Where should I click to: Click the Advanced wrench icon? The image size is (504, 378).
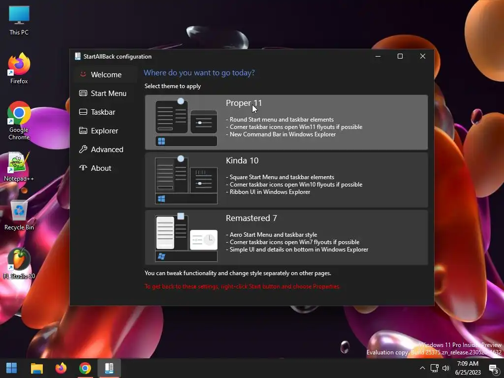coord(83,149)
